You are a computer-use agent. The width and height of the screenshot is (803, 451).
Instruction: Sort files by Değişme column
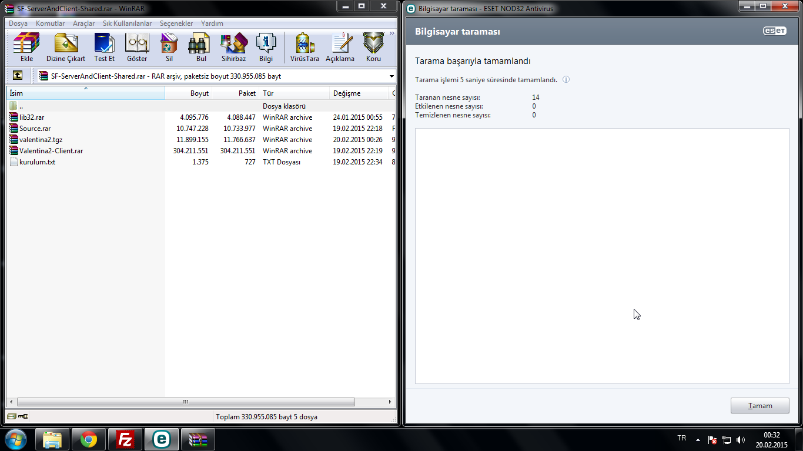click(359, 93)
